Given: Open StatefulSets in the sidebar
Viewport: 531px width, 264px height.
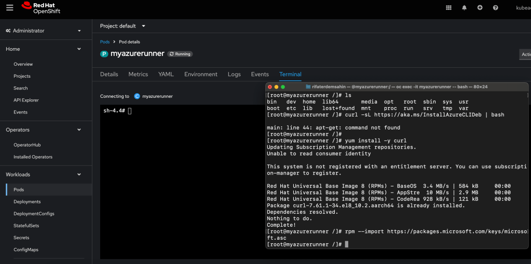Looking at the screenshot, I should pyautogui.click(x=26, y=226).
